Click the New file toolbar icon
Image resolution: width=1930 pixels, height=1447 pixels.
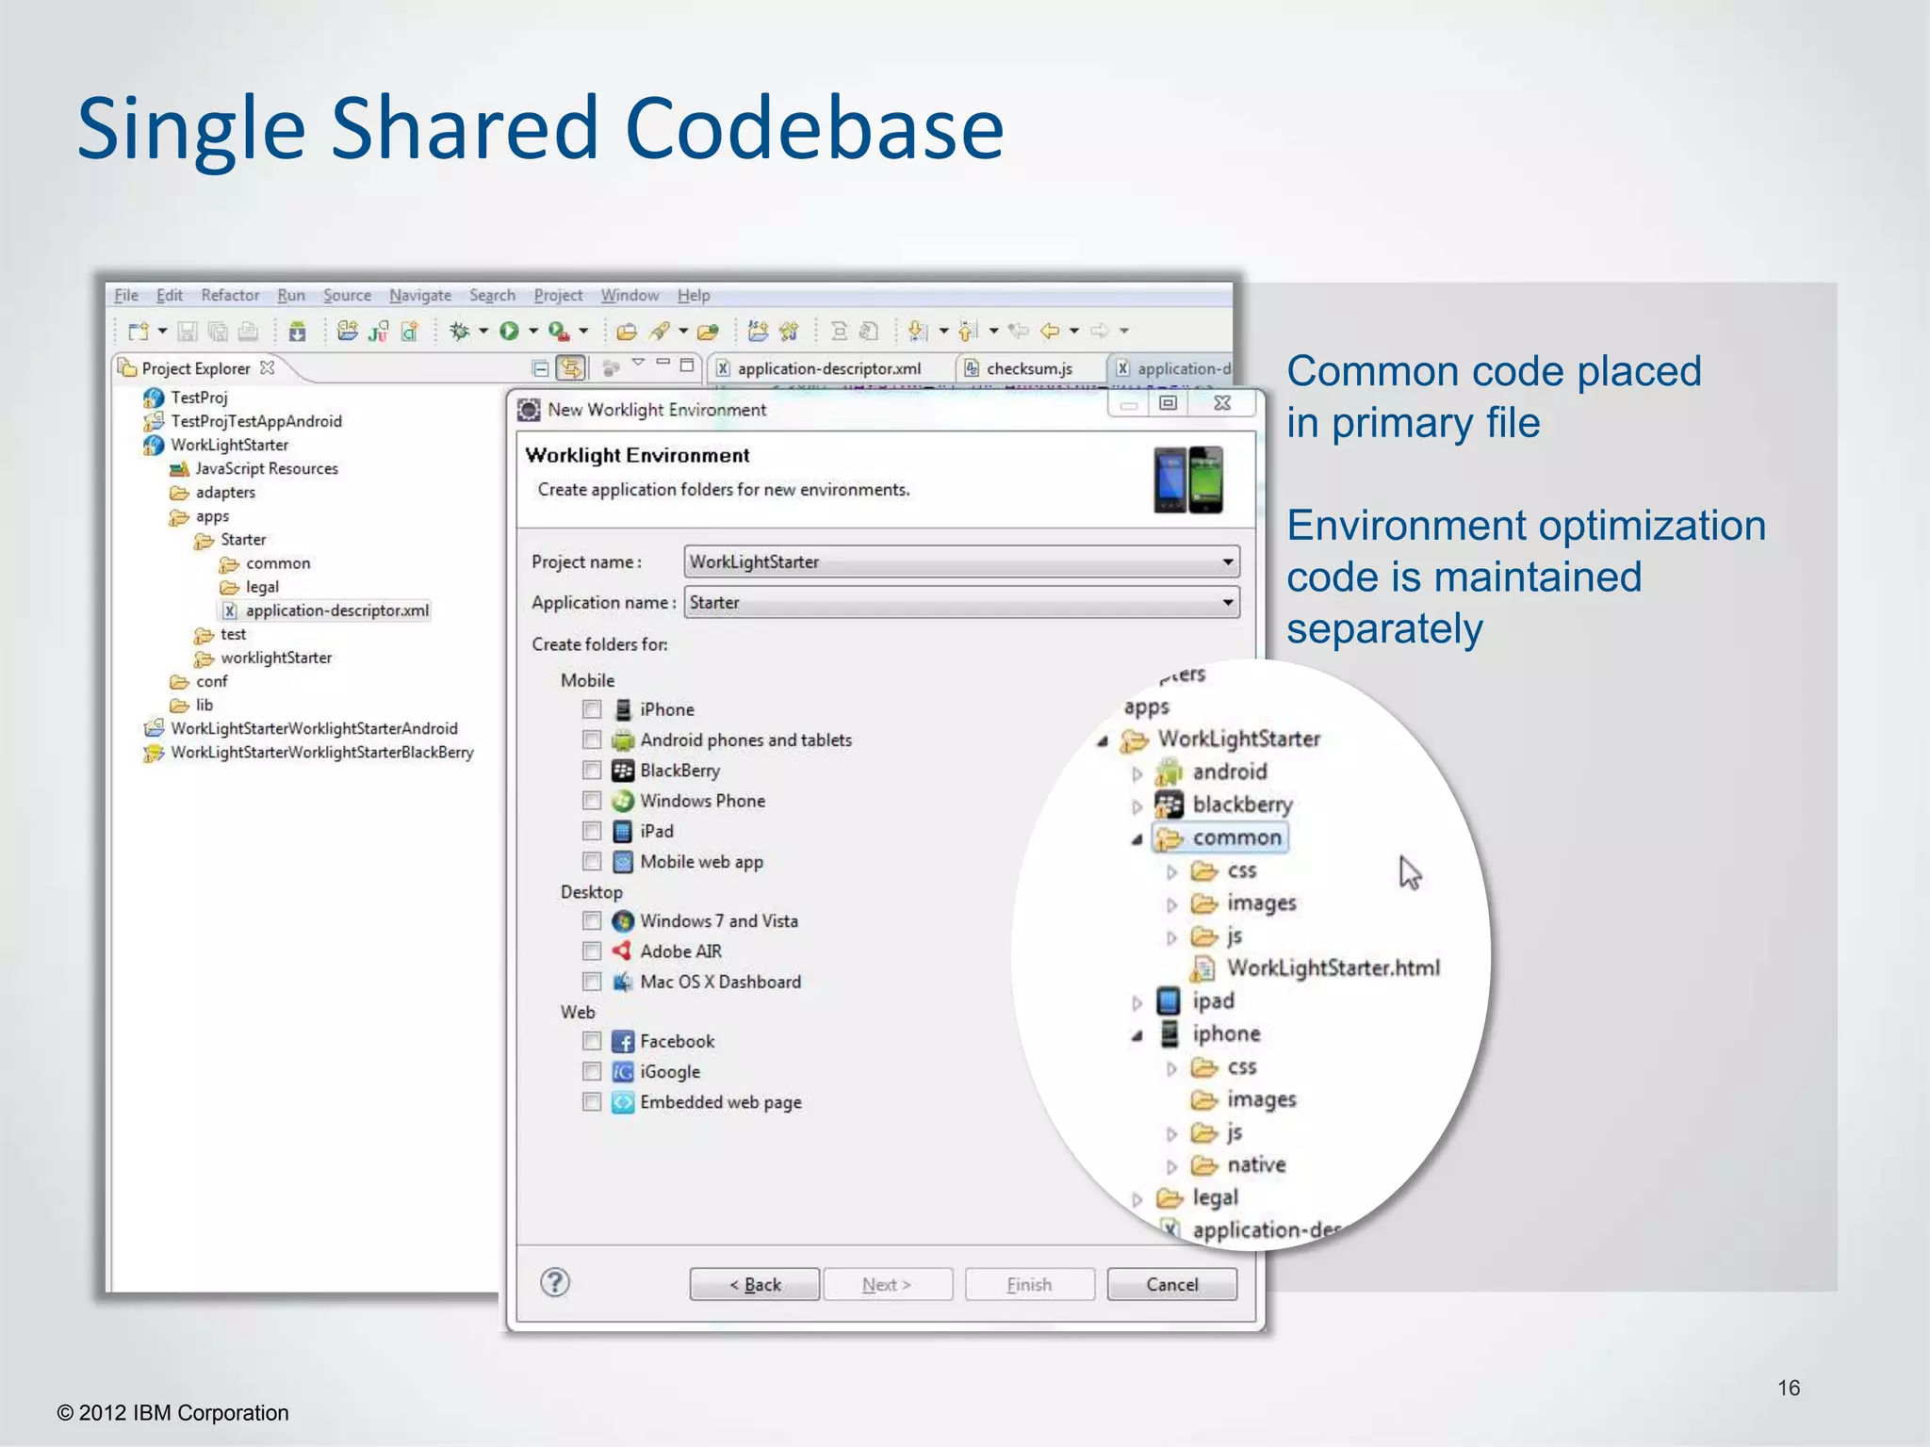click(x=139, y=332)
